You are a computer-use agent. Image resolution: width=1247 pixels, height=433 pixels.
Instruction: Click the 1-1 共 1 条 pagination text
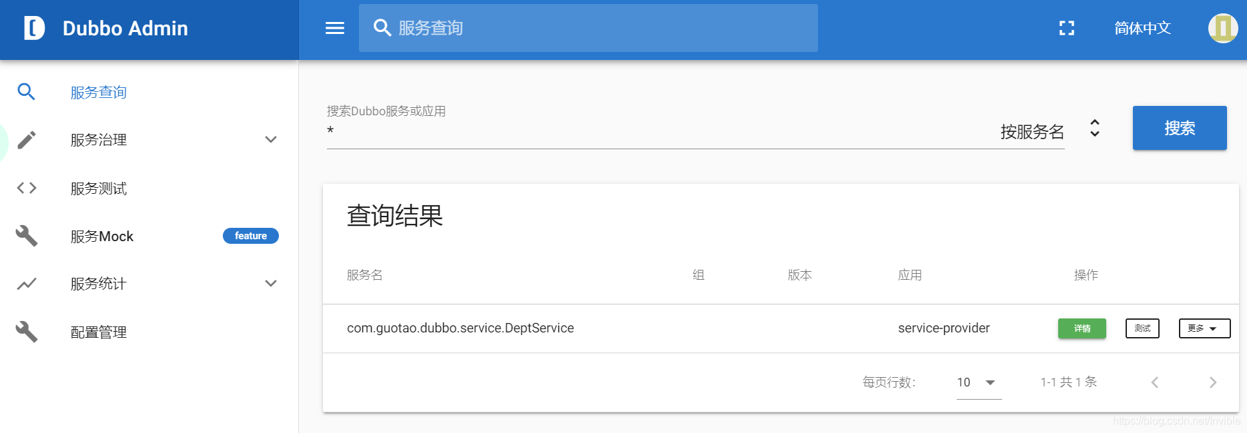1069,382
